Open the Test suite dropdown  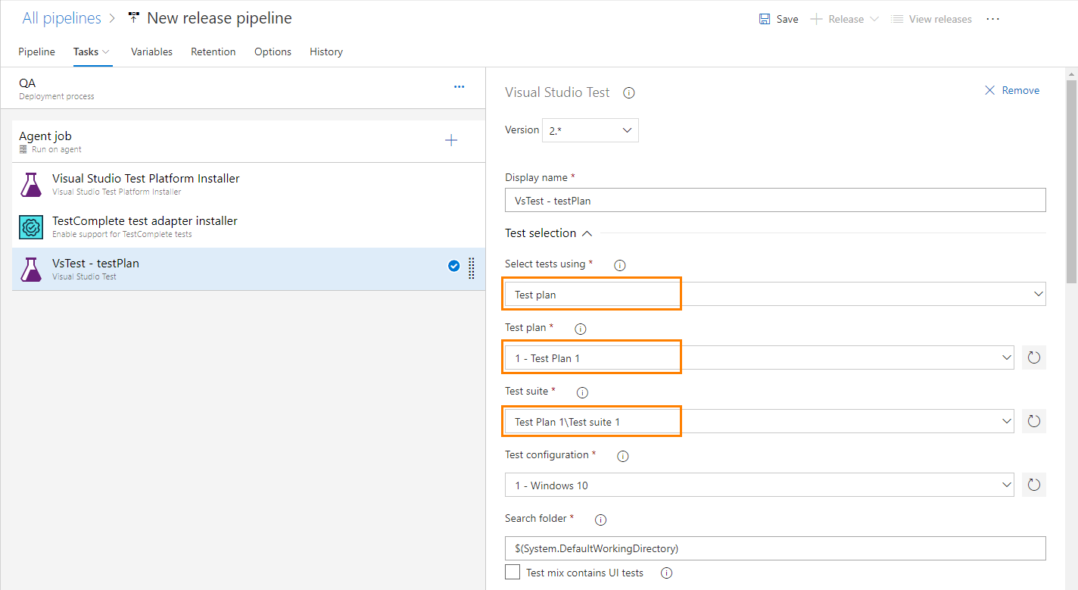1007,421
